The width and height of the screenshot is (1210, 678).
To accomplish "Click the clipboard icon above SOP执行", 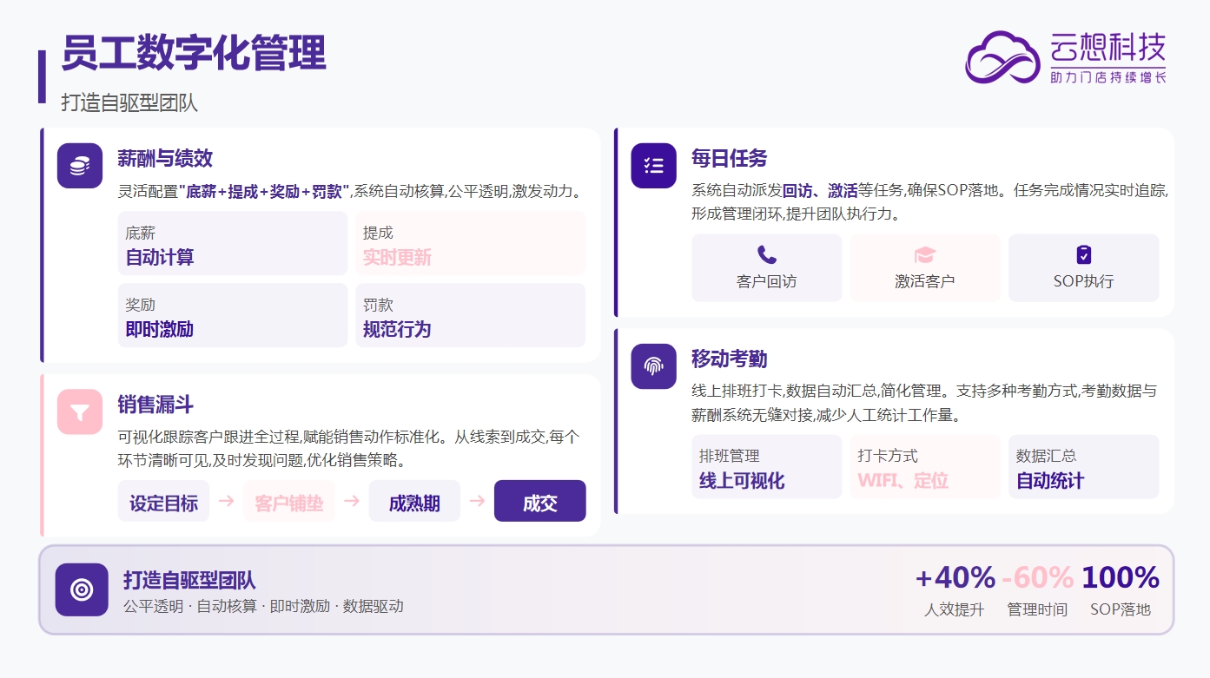I will 1083,254.
